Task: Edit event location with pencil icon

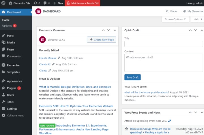Action: tap(169, 121)
